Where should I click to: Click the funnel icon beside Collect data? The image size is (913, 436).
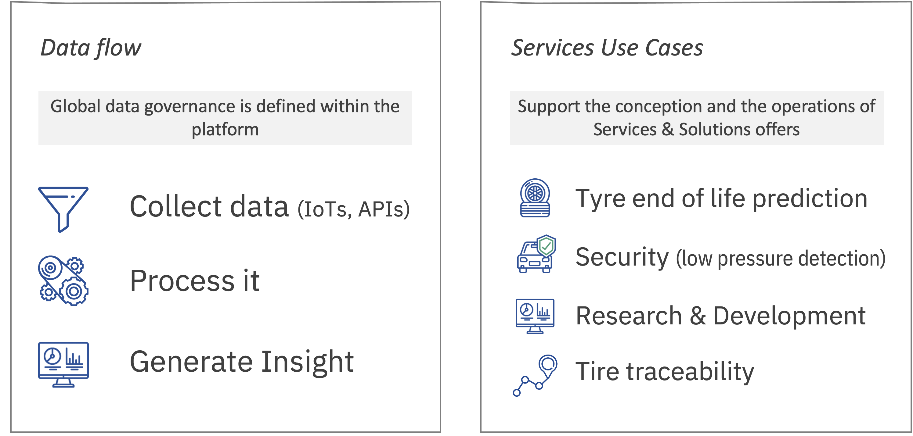pos(63,209)
